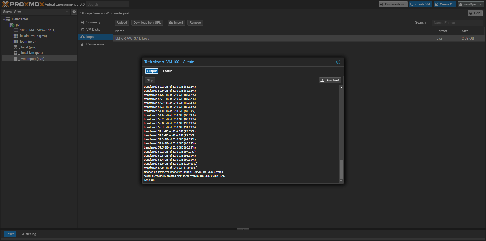Viewport: 486px width, 241px height.
Task: Click the logm (pve) grid icon
Action: pyautogui.click(x=16, y=42)
